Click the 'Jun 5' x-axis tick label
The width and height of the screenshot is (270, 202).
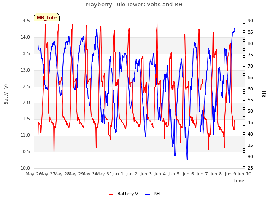coord(174,174)
